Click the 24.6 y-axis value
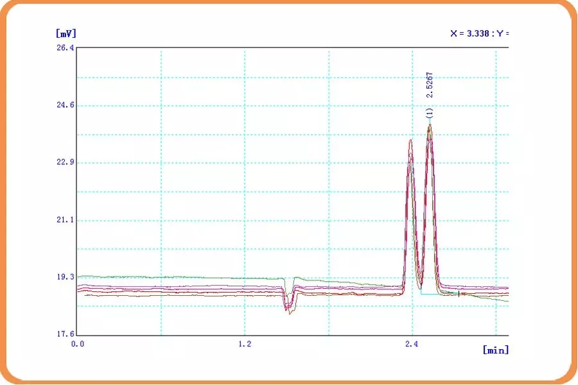This screenshot has width=578, height=385. pos(66,105)
